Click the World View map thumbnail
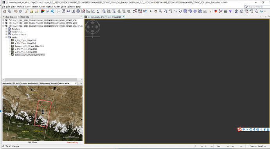 [42, 113]
